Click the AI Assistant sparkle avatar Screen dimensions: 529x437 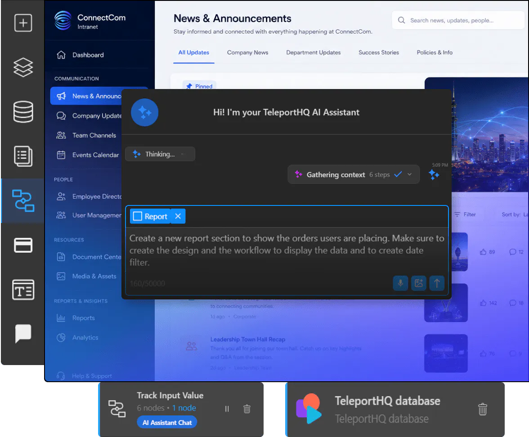click(144, 112)
